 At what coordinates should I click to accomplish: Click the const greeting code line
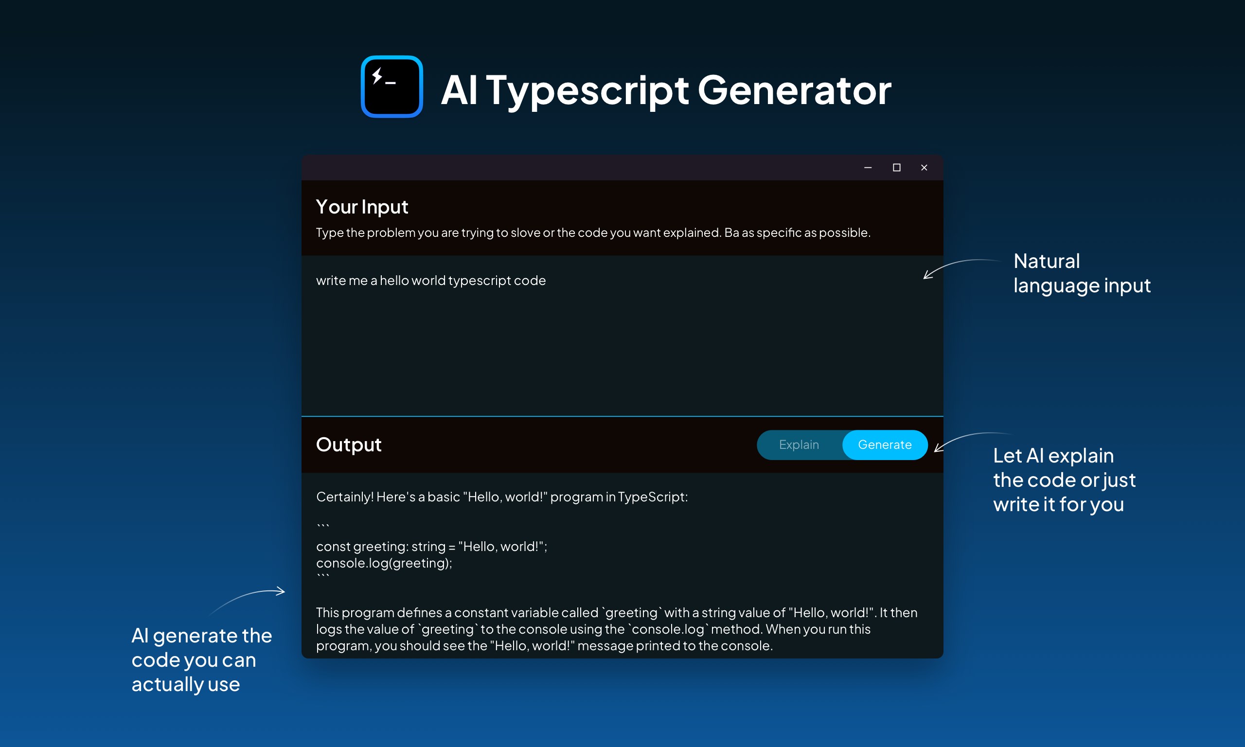click(x=431, y=546)
